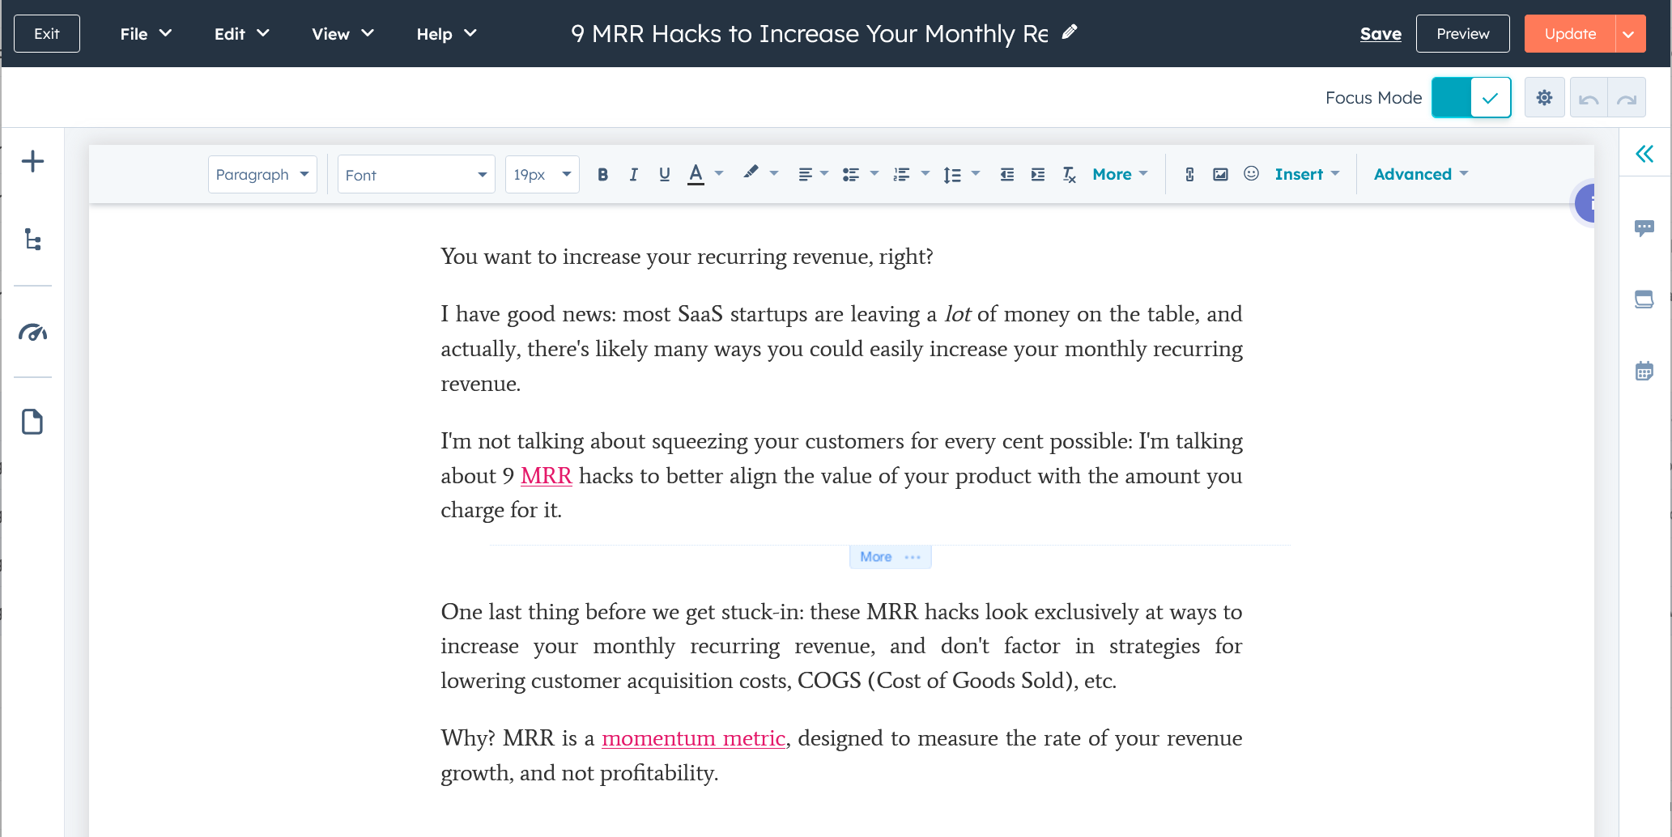
Task: Open the comments panel icon
Action: click(x=1644, y=227)
